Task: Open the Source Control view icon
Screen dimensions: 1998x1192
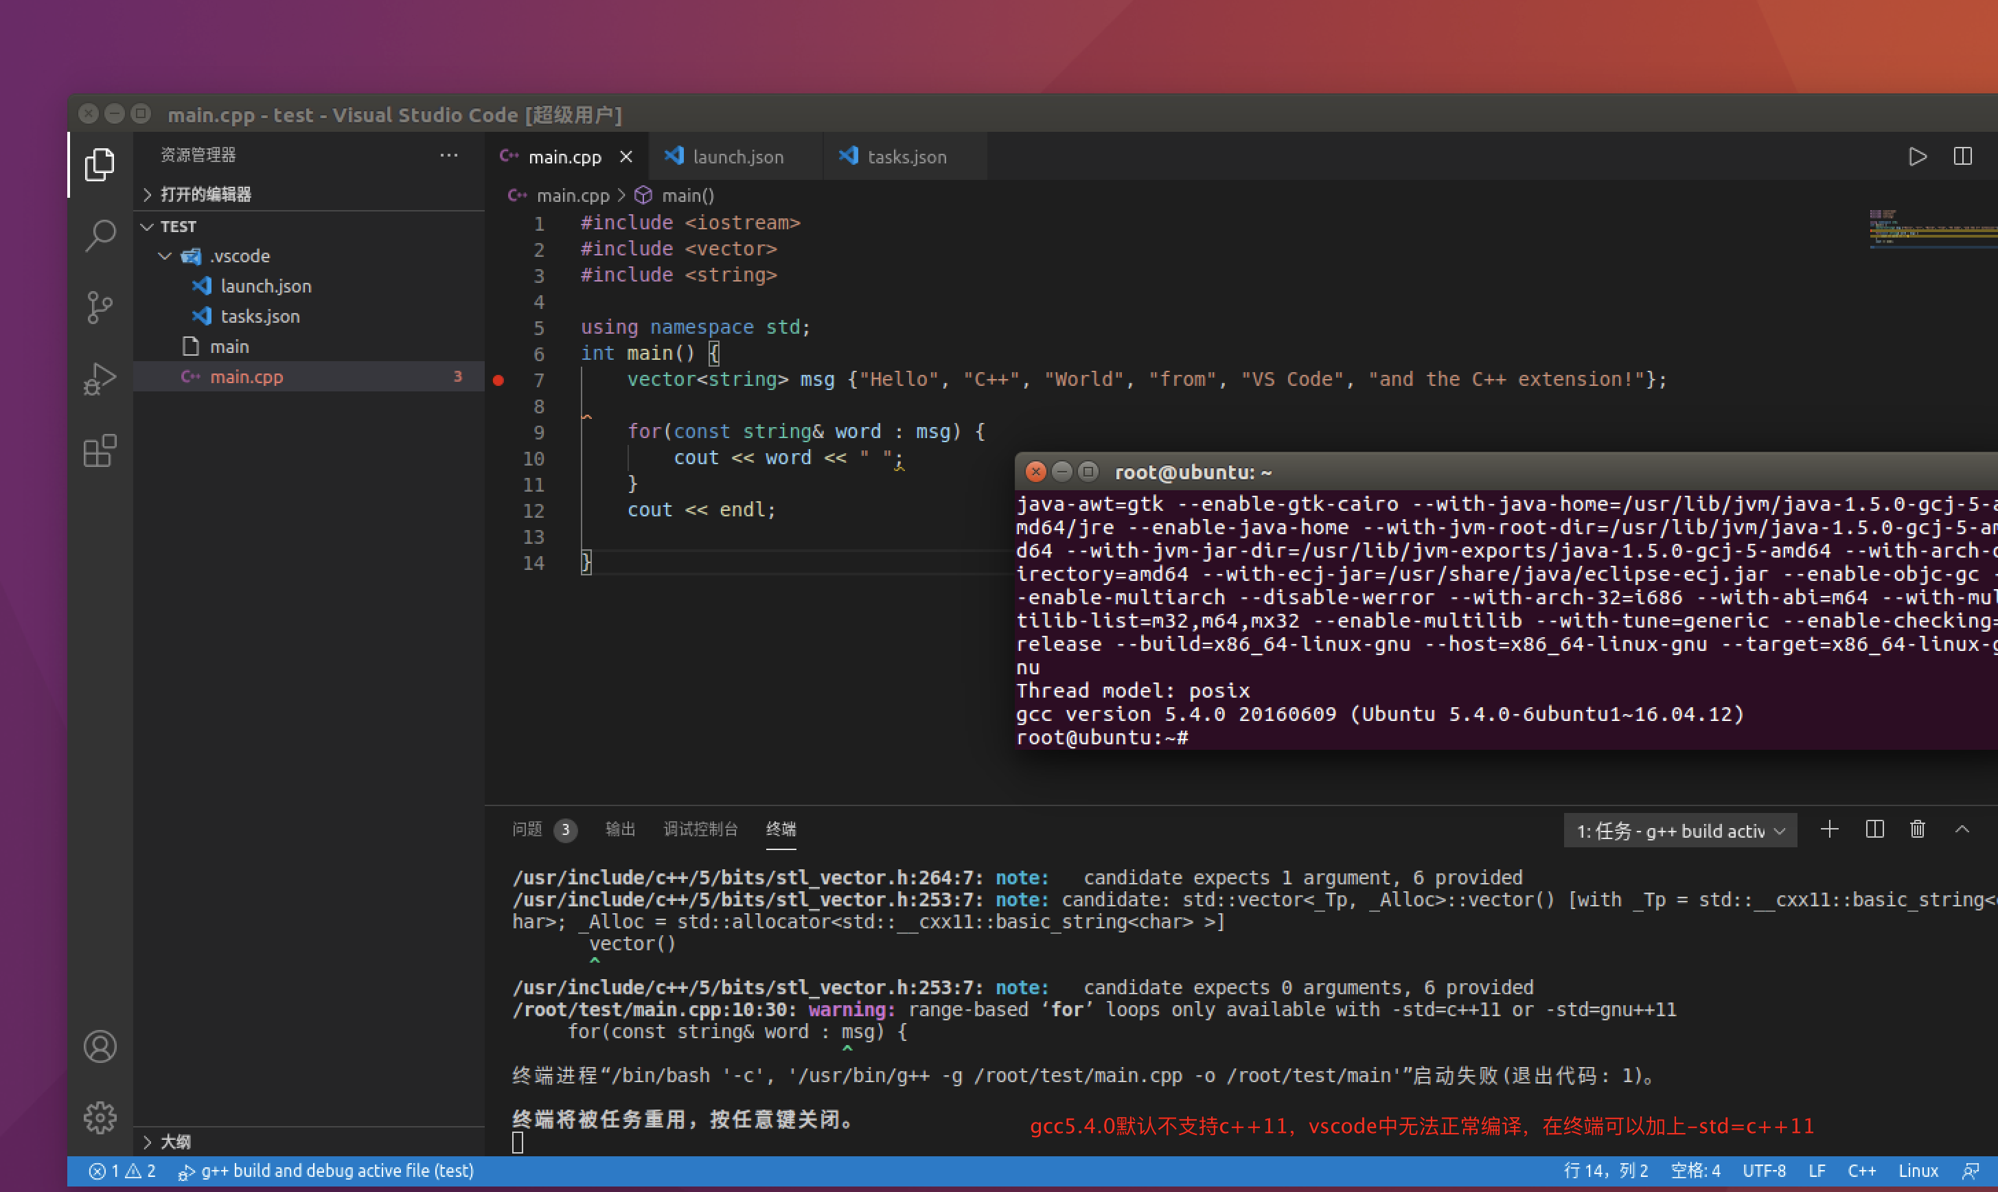Action: [100, 308]
